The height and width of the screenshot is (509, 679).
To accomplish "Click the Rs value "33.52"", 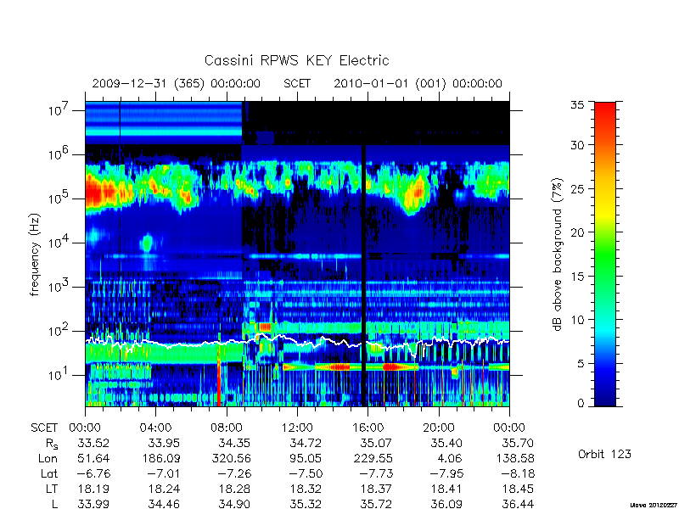I will coord(93,443).
